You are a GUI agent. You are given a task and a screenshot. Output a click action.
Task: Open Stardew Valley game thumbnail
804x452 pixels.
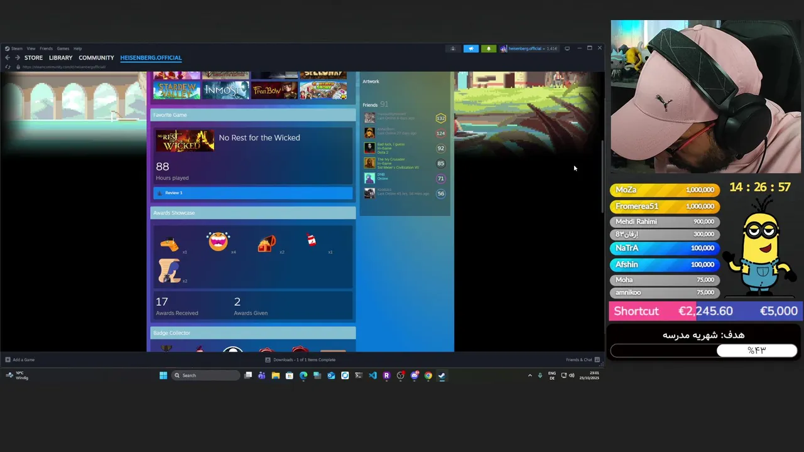point(177,90)
